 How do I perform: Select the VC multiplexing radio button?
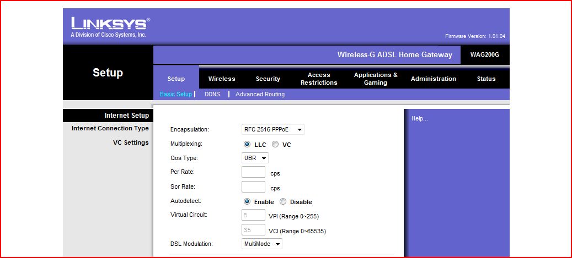point(275,145)
